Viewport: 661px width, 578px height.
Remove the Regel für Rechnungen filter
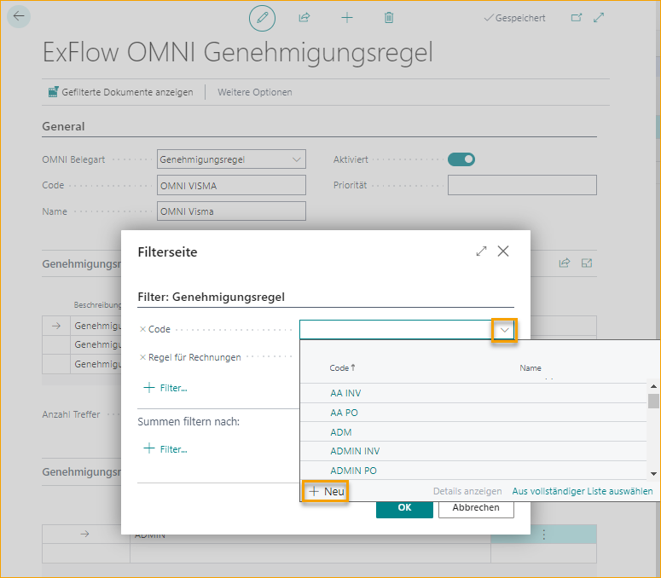coord(142,357)
